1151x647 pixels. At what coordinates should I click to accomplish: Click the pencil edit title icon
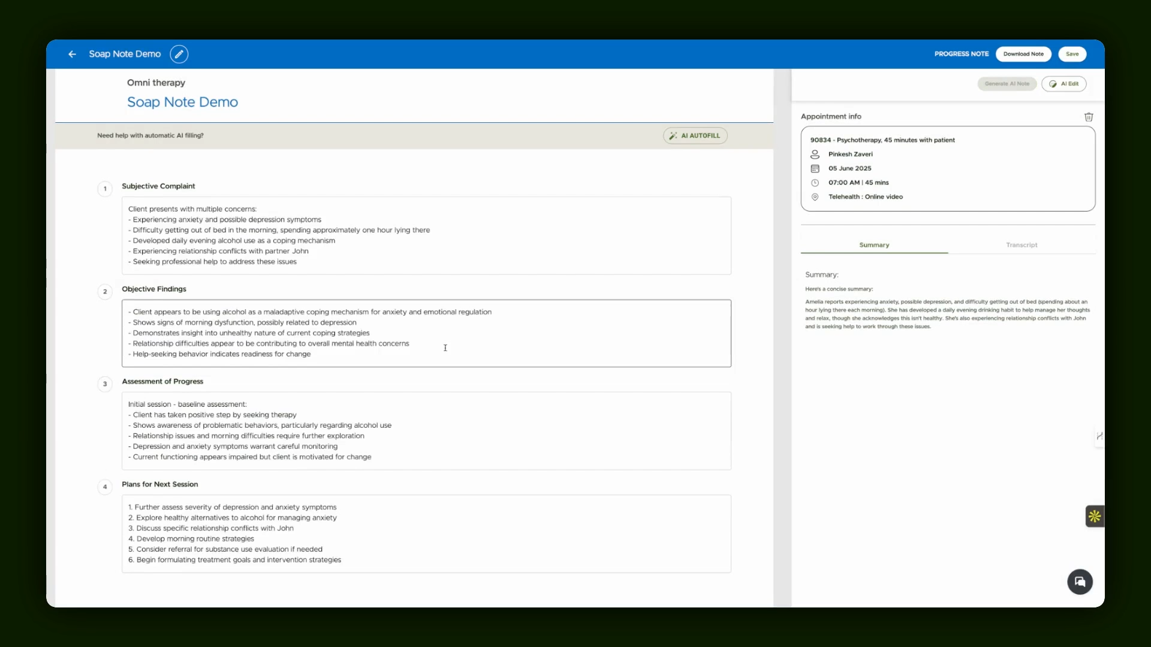179,54
